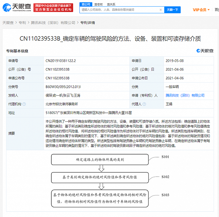The height and width of the screenshot is (217, 219).
Task: Click flowchart step box 基于类别确定物体的绝对风险值
Action: coord(100,177)
